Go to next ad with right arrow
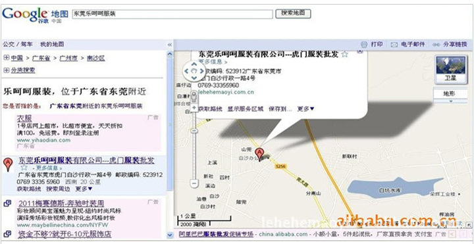 point(462,234)
